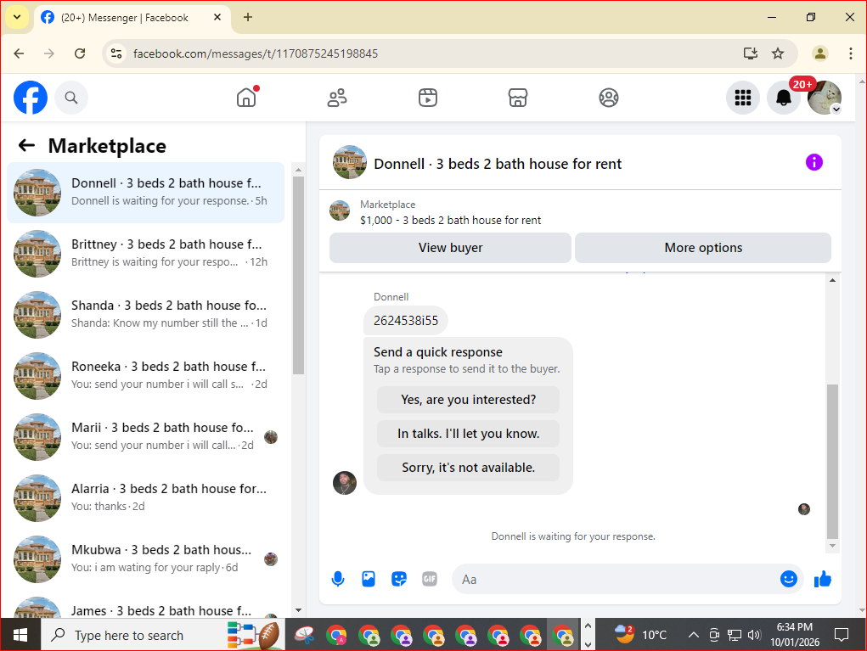This screenshot has width=867, height=651.
Task: Open Shanda conversation in the list
Action: 146,314
